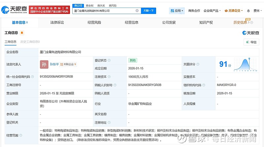
Task: Click the 孙 avatar of the legal representative
Action: (44, 64)
